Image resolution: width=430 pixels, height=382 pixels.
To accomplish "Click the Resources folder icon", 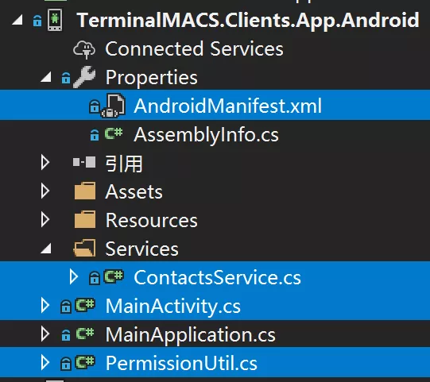I will click(x=85, y=219).
